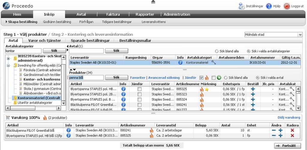The height and width of the screenshot is (150, 307).
Task: Decrease quantity of Blyertspenna STAPLES in cart
Action: point(274,136)
